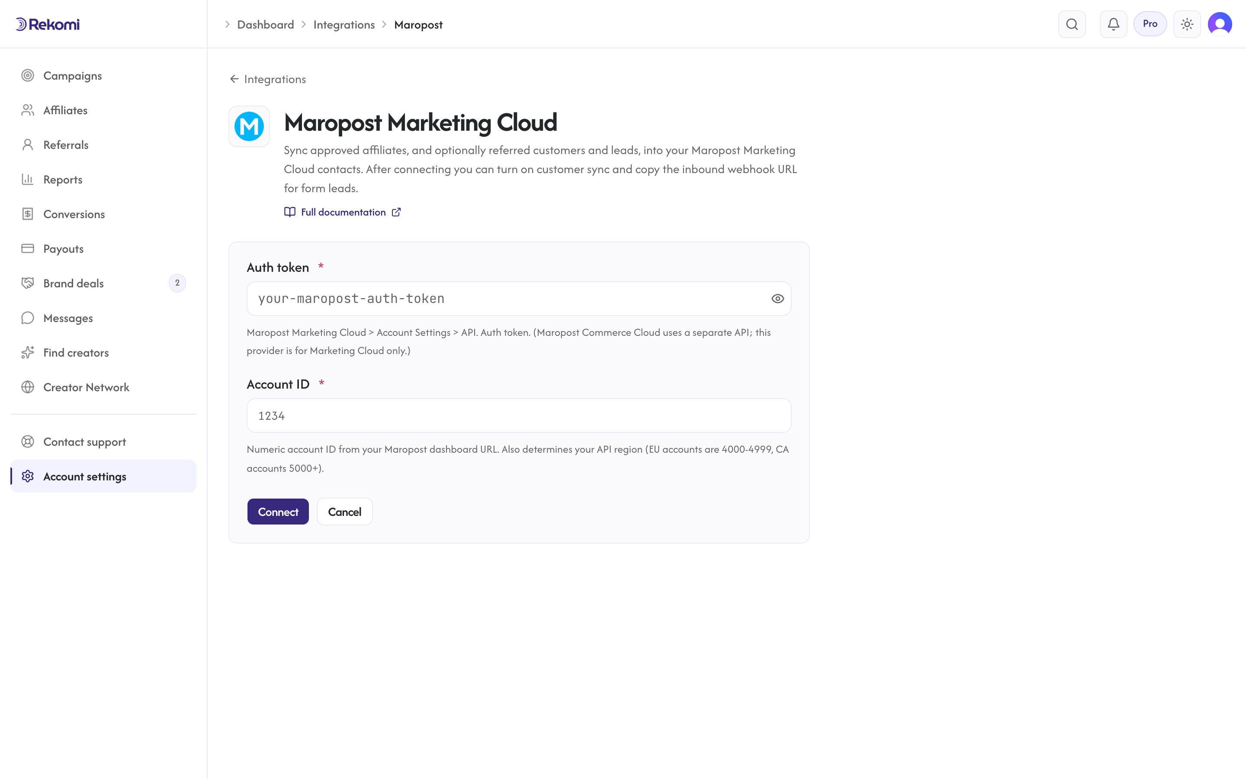Image resolution: width=1246 pixels, height=779 pixels.
Task: Expand the chevron before Dashboard breadcrumb
Action: tap(228, 25)
